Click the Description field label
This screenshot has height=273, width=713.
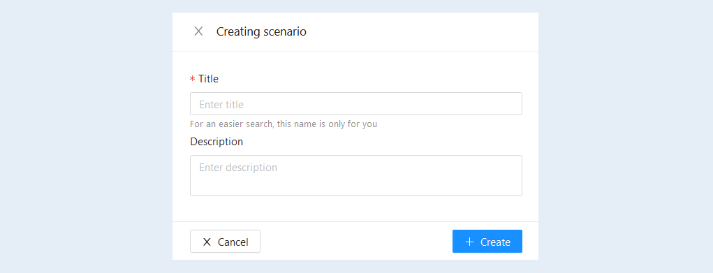216,142
